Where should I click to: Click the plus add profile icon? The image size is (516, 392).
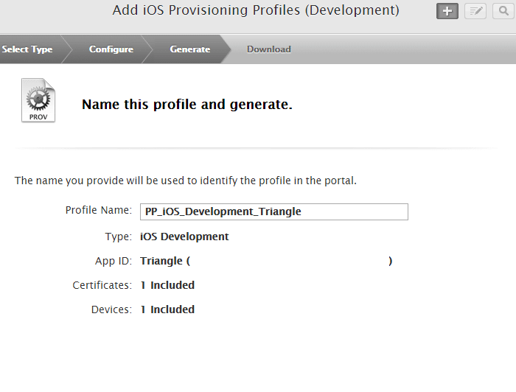pos(447,11)
